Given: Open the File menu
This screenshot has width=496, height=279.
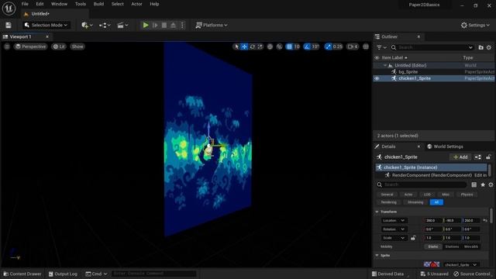Looking at the screenshot, I should 25,4.
